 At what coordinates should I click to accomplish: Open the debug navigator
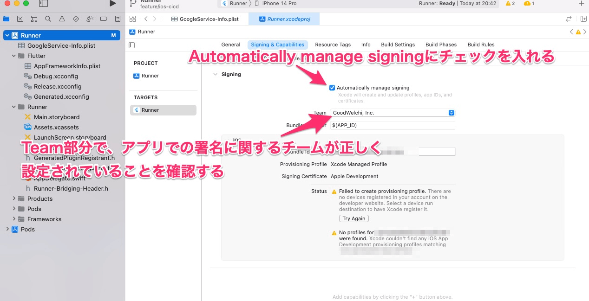point(90,19)
